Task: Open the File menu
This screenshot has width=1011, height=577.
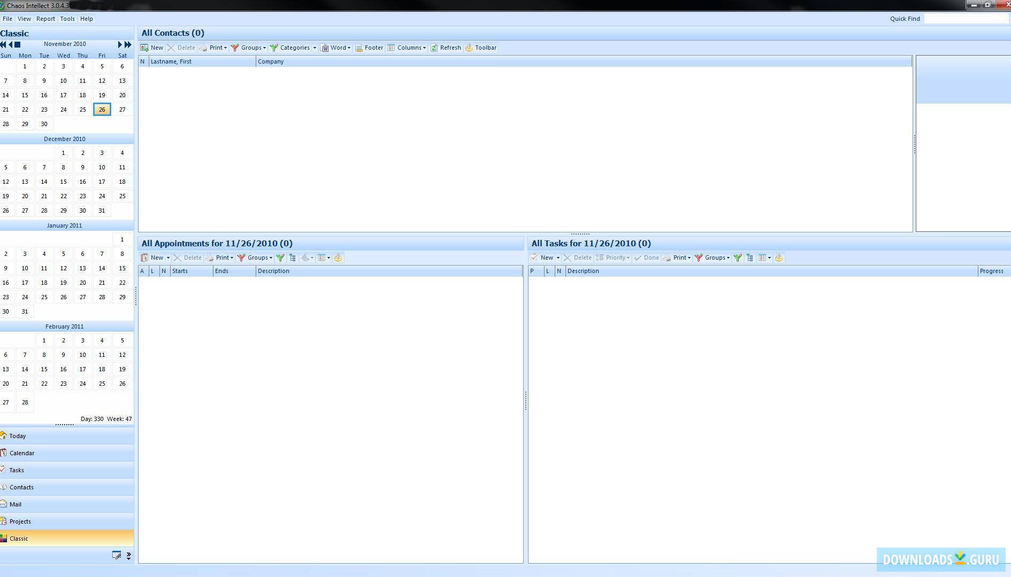Action: (7, 19)
